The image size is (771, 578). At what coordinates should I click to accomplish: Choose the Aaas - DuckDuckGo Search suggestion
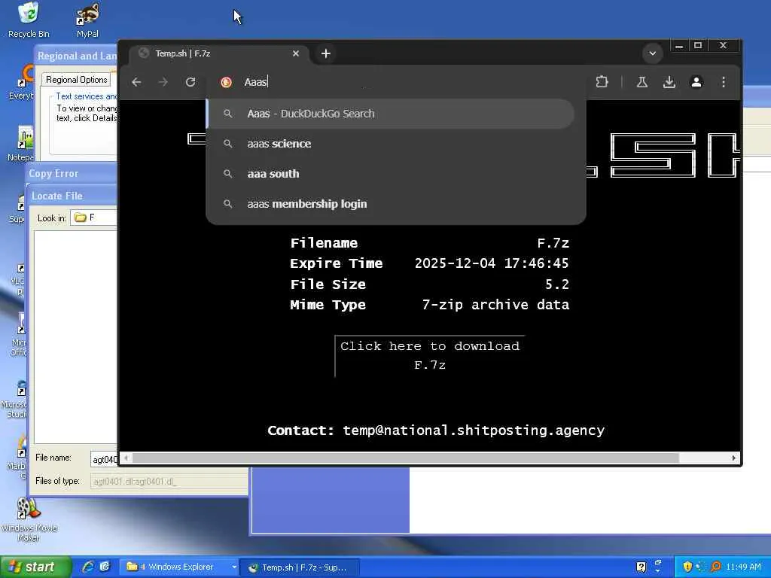point(391,114)
